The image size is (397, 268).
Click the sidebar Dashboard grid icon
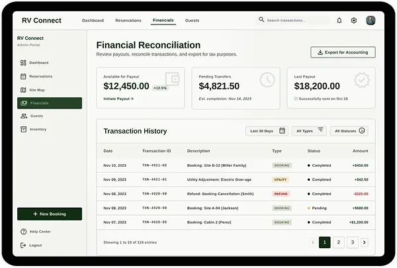coord(23,63)
